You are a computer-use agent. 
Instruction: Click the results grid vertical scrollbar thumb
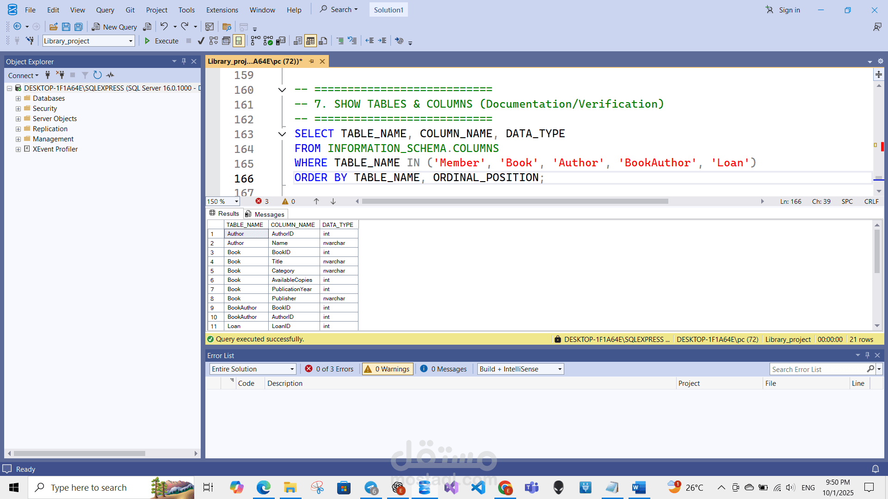pos(877,251)
